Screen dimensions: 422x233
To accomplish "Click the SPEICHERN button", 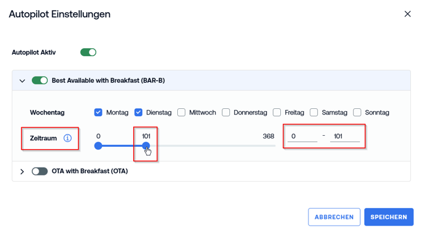I will pyautogui.click(x=389, y=217).
